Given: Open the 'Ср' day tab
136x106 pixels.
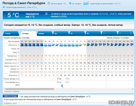Looking at the screenshot, I should coord(61,33).
